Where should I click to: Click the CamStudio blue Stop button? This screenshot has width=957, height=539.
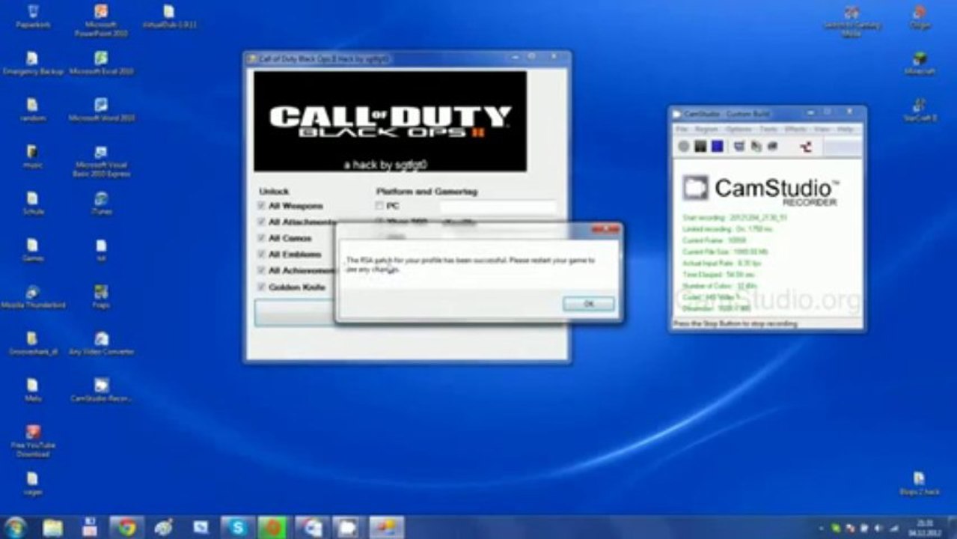point(717,147)
